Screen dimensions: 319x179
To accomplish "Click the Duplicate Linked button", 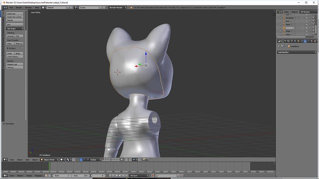I will [14, 17].
